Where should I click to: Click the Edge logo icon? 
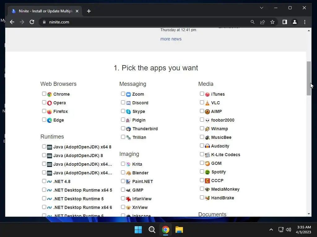(x=50, y=120)
